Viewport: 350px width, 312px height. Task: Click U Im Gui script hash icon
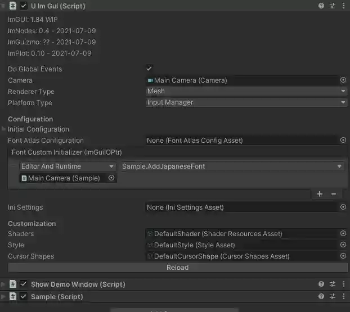coord(13,6)
